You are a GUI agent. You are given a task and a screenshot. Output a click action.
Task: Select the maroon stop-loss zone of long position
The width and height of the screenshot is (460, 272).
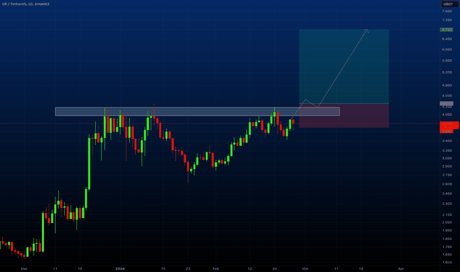(344, 116)
